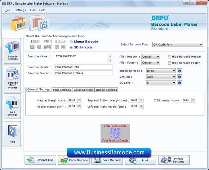Click second 2D barcode sample icon
This screenshot has height=170, width=209.
coord(39,47)
